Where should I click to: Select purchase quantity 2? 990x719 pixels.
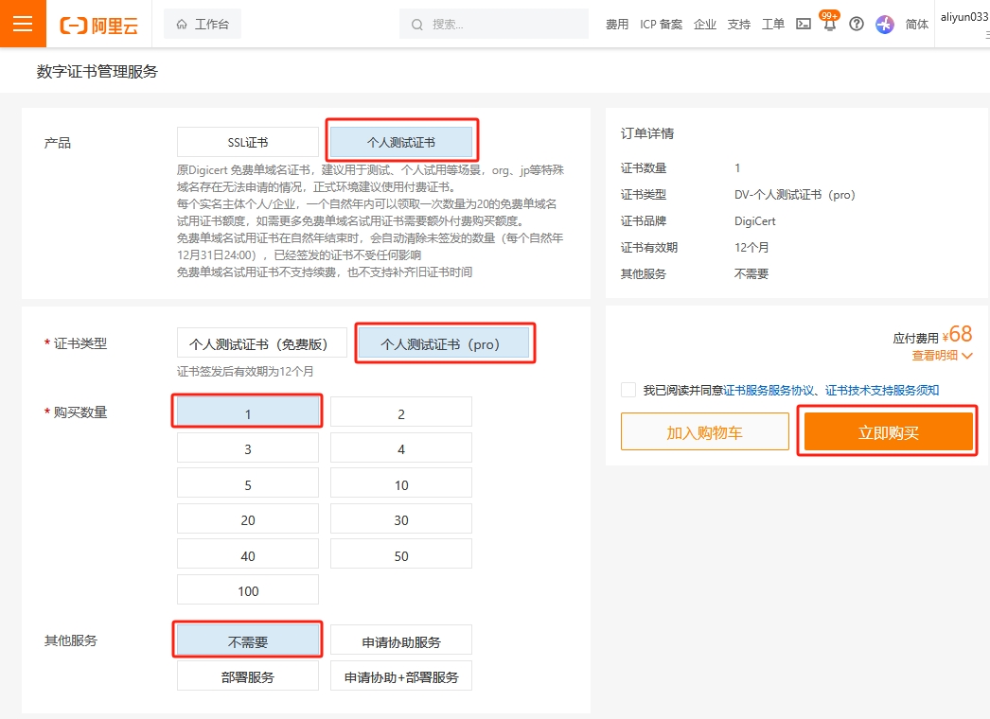[401, 412]
